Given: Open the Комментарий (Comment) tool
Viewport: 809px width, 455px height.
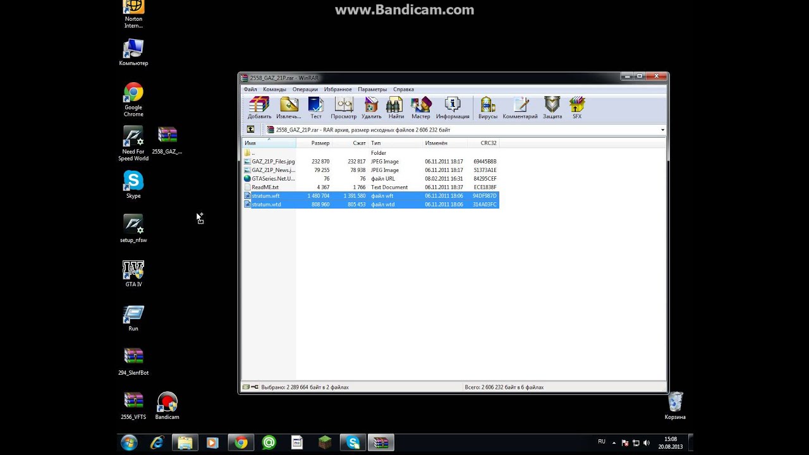Looking at the screenshot, I should click(x=520, y=107).
